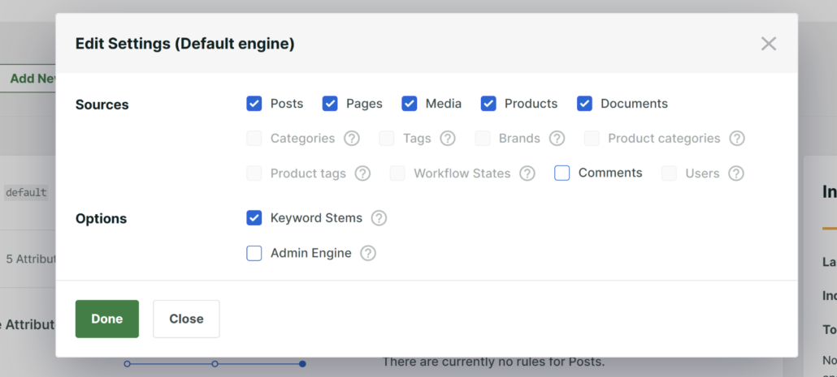
Task: Click the disabled Workflow States checkbox
Action: coord(397,173)
